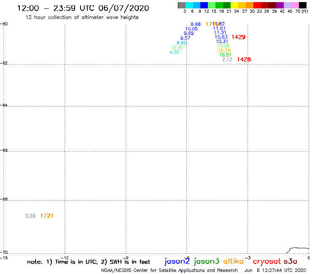Click the reading 9.57
The image size is (312, 274).
click(x=185, y=38)
